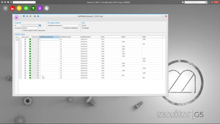Toggle the 'Preliminära verifikationer' checkbox
The height and width of the screenshot is (124, 220).
pos(63,28)
